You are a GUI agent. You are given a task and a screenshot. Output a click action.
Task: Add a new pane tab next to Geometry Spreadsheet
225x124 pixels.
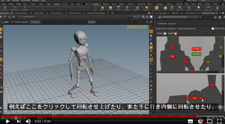click(x=112, y=13)
